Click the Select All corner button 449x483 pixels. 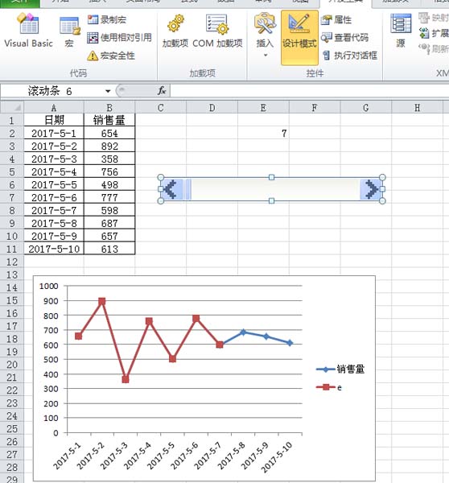point(12,108)
